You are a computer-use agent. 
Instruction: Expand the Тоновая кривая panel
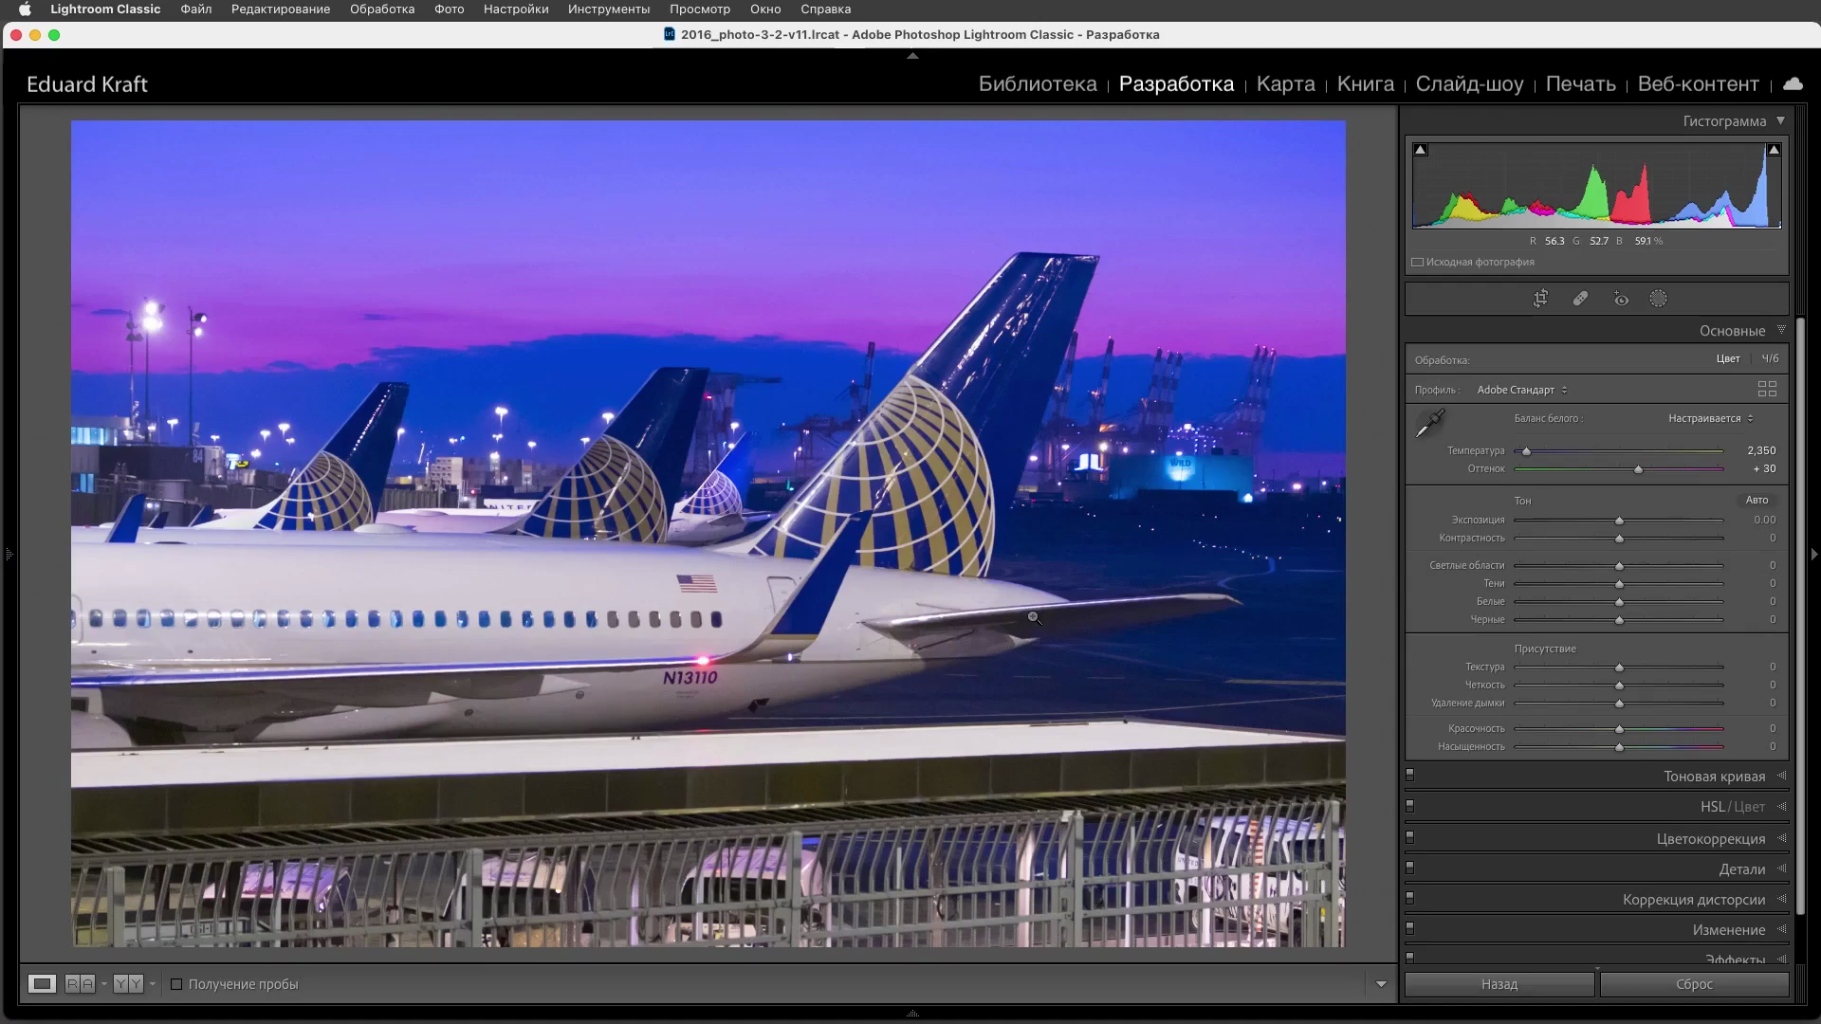pyautogui.click(x=1781, y=777)
